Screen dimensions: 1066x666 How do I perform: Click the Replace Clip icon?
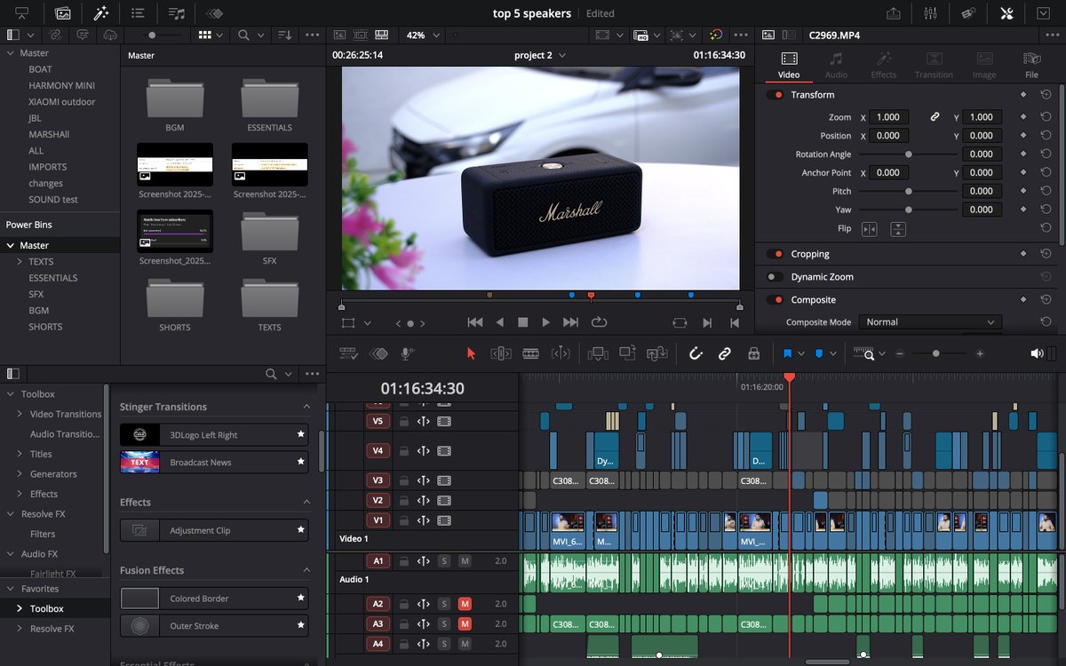pos(657,353)
